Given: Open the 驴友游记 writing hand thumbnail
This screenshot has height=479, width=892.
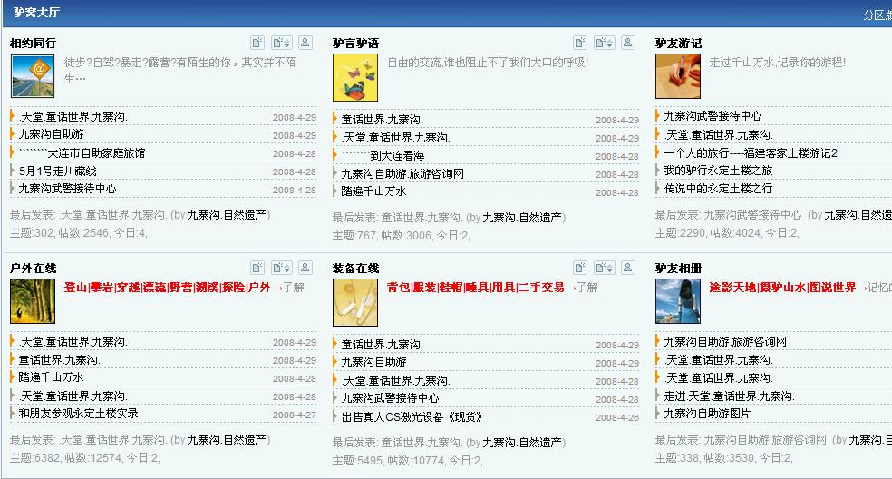Looking at the screenshot, I should point(677,76).
